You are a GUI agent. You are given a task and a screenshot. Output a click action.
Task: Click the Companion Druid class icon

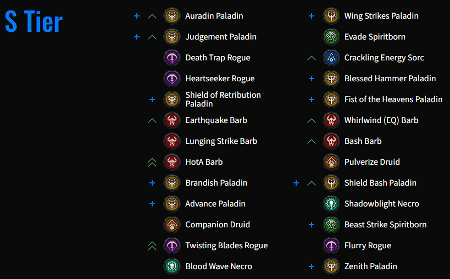pyautogui.click(x=172, y=225)
